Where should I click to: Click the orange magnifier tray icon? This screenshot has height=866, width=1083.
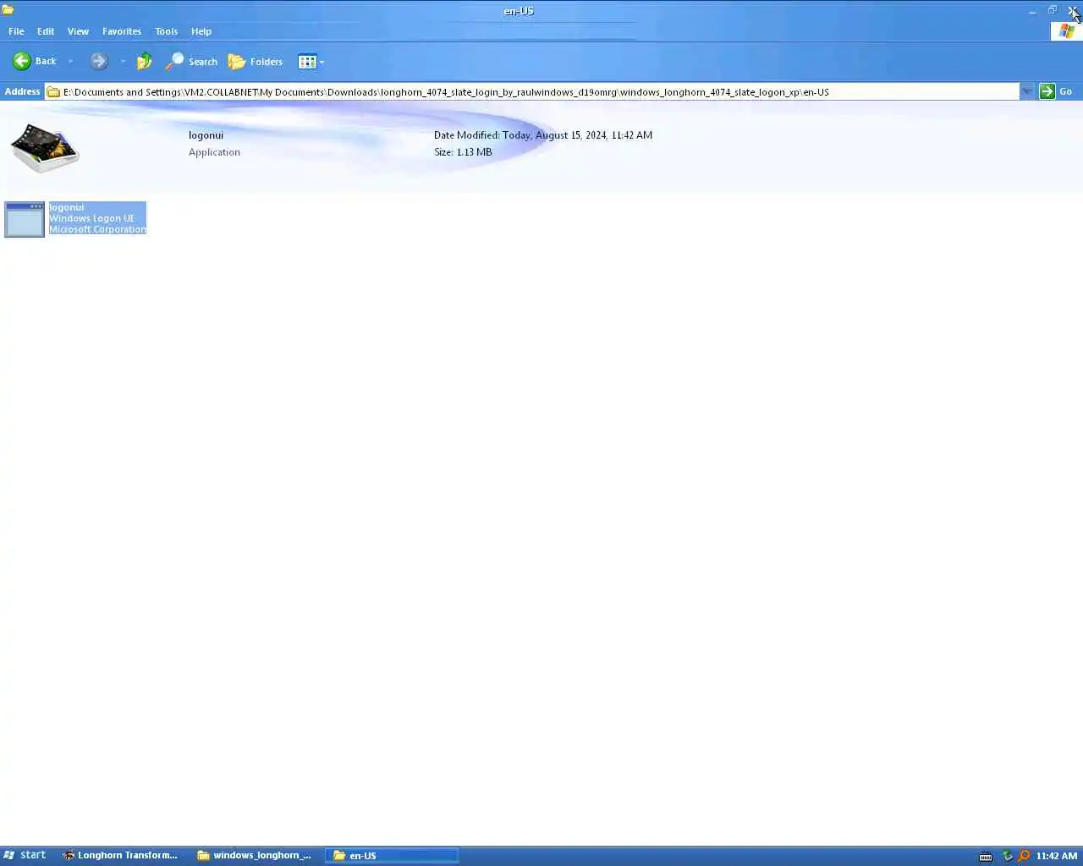[1024, 856]
